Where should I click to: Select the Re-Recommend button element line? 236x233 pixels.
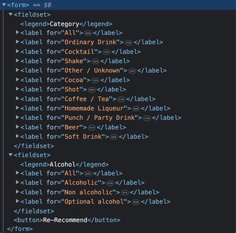[67, 220]
